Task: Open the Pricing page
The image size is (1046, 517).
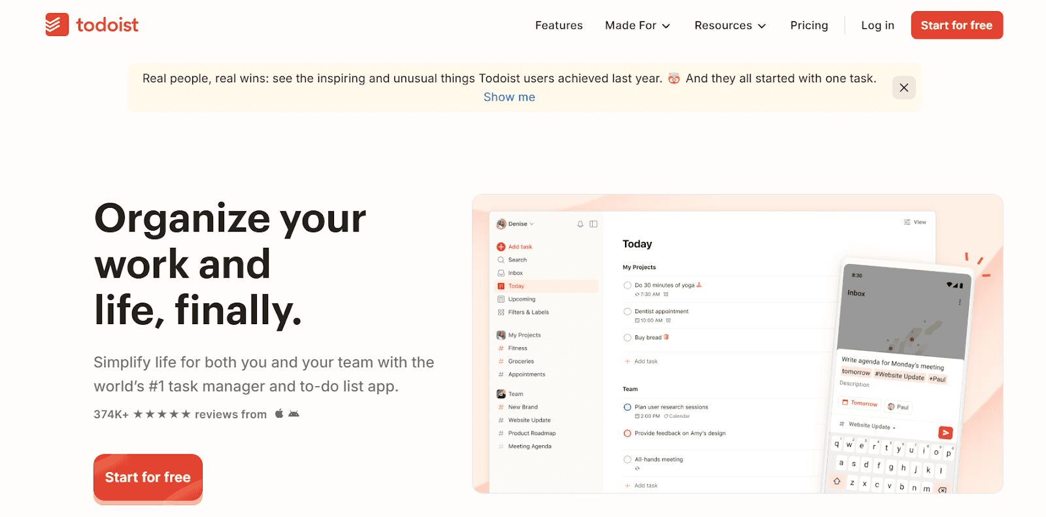Action: [809, 25]
